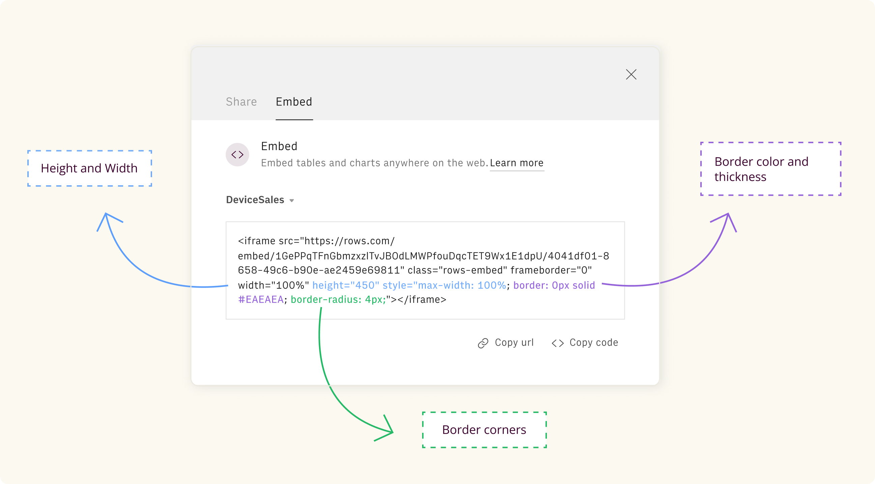875x484 pixels.
Task: Click the embed code brackets icon
Action: click(x=237, y=155)
